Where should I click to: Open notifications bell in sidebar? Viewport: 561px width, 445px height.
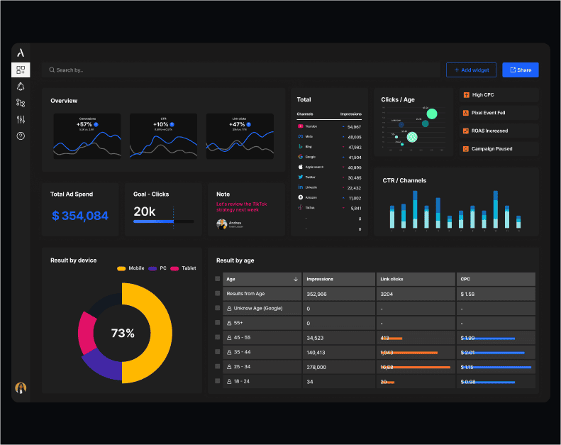[x=21, y=87]
